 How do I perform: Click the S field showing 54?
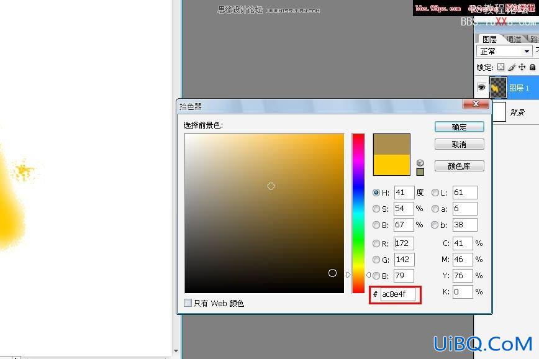(404, 209)
